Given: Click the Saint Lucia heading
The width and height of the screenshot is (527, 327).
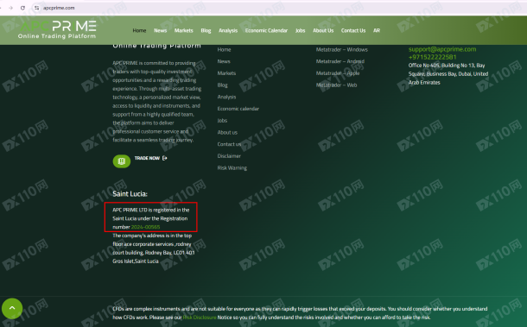Looking at the screenshot, I should click(x=130, y=194).
